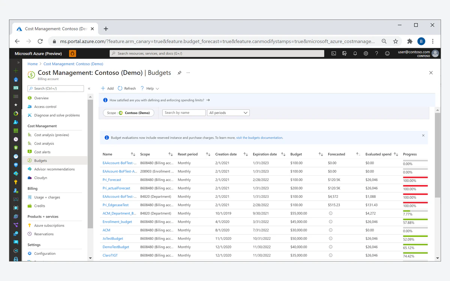Open the user account avatar
The image size is (450, 281).
pos(435,54)
